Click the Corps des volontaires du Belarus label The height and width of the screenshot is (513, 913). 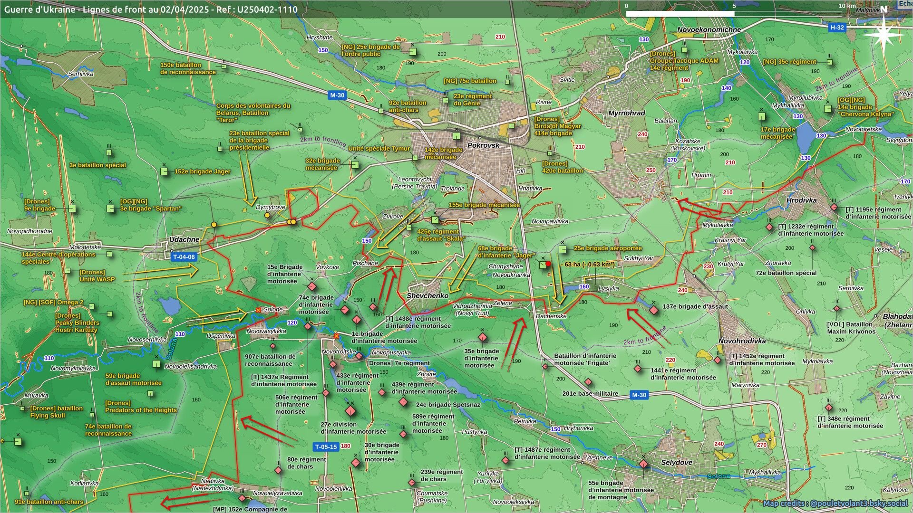[x=253, y=113]
